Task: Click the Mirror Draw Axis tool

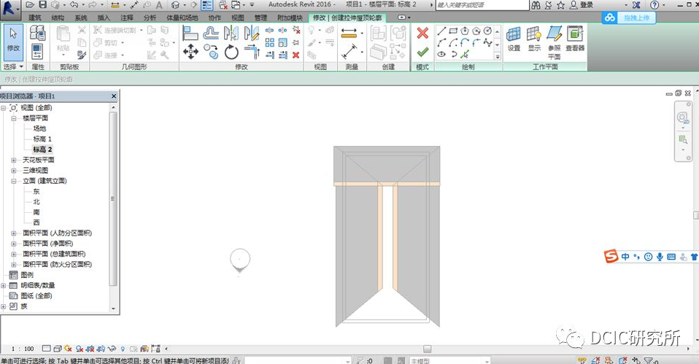Action: coord(252,34)
